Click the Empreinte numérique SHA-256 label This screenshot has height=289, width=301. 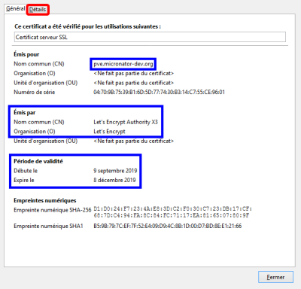pos(52,210)
